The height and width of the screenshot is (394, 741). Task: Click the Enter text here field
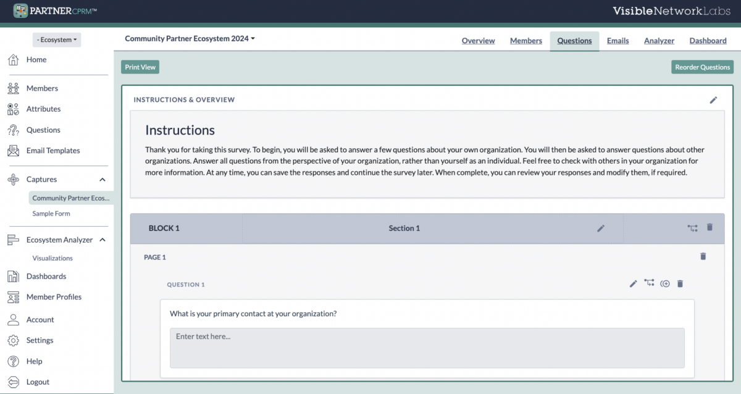click(x=427, y=348)
